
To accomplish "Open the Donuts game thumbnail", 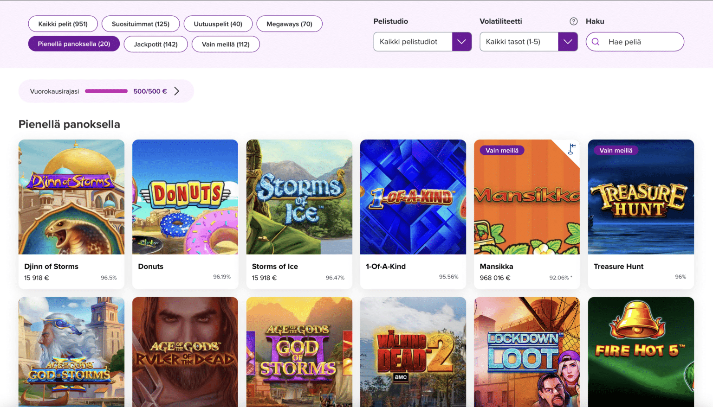I will click(185, 197).
